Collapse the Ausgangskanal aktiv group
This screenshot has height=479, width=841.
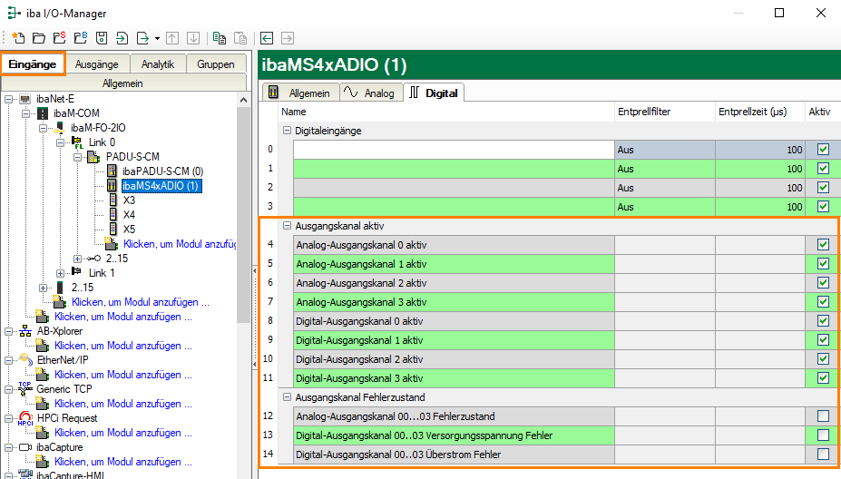tap(288, 226)
